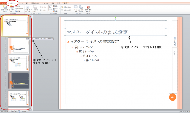190x113 pixels.
Task: Open the Background Styles (背景のスタイル) dropdown
Action: [x=67, y=7]
